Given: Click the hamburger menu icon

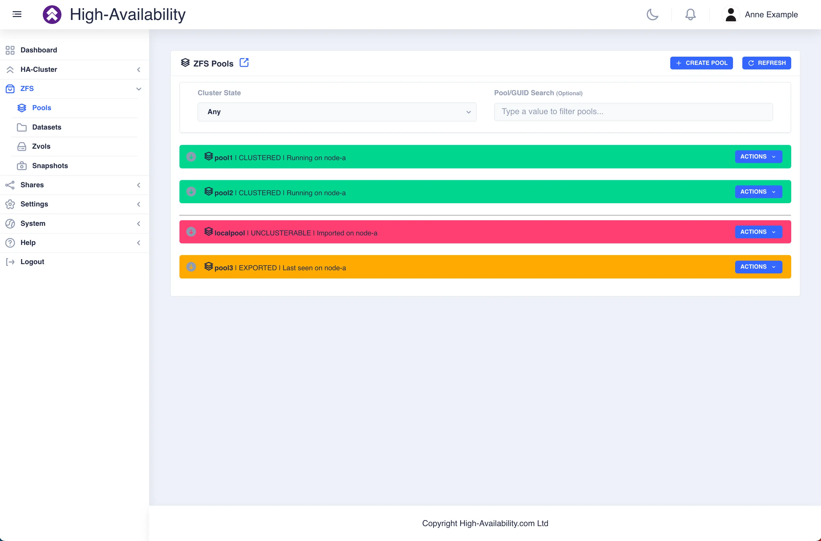Looking at the screenshot, I should point(17,14).
